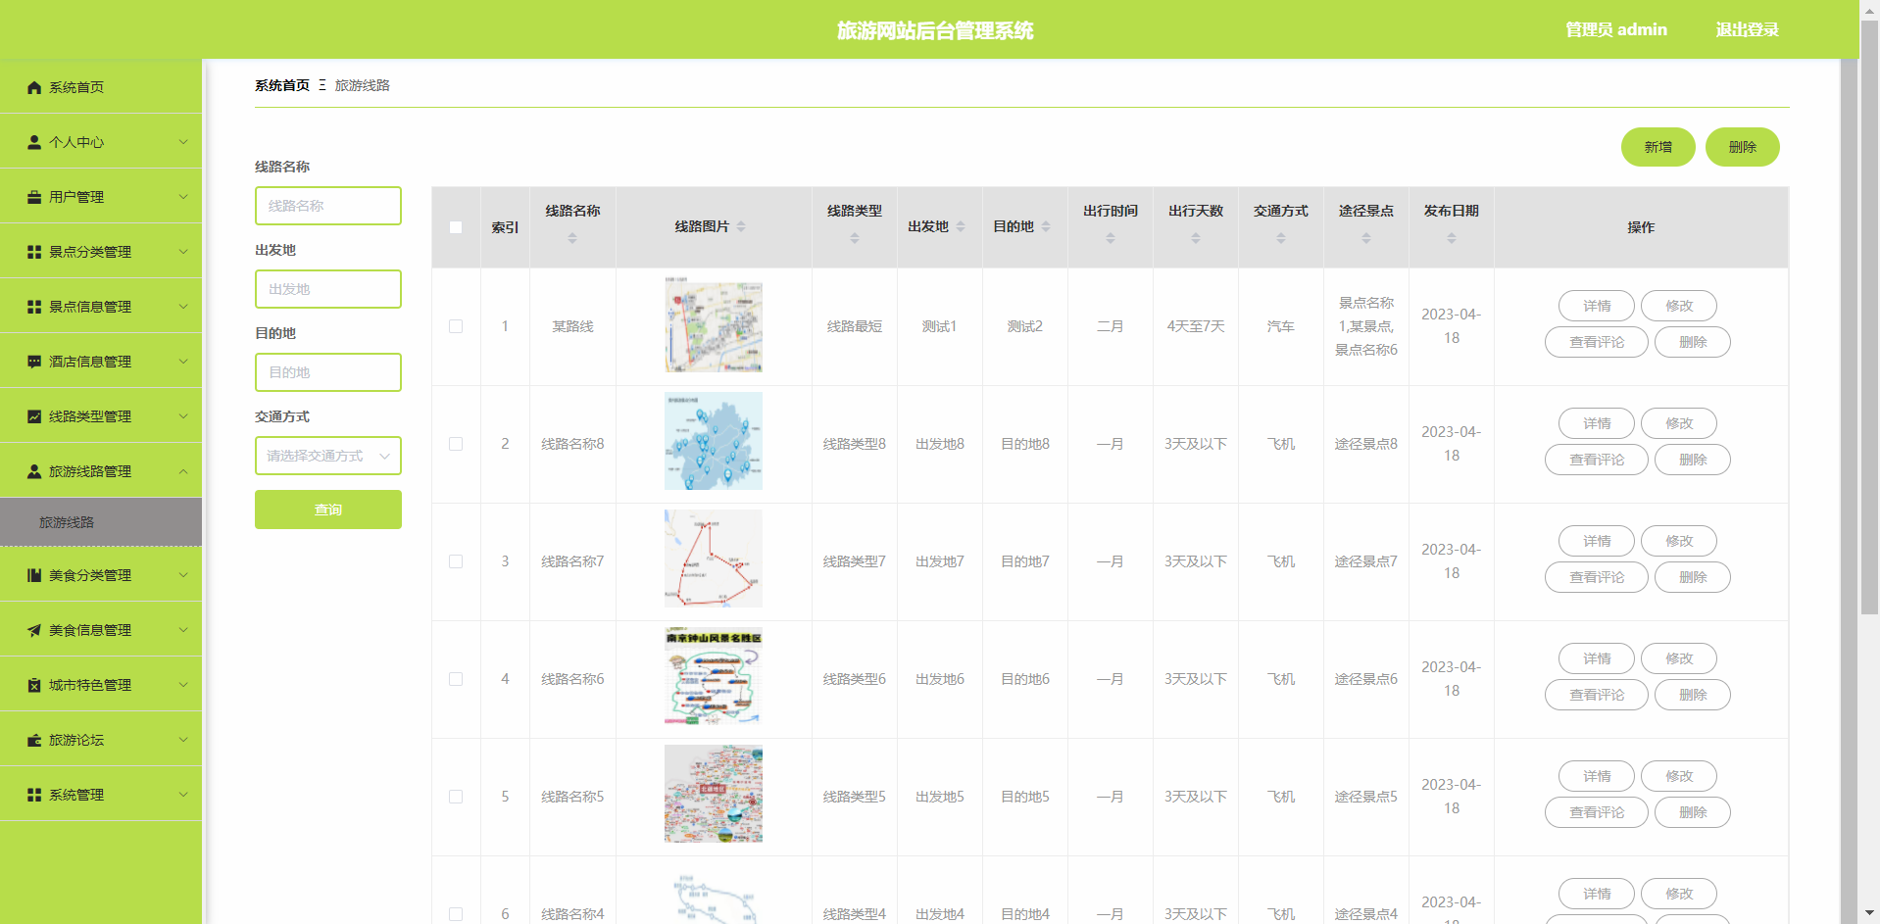The height and width of the screenshot is (924, 1880).
Task: Click the 目的地 search input field
Action: 328,372
